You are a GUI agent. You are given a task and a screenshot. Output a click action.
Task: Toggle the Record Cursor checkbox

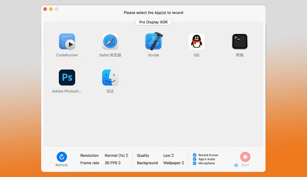coord(194,155)
